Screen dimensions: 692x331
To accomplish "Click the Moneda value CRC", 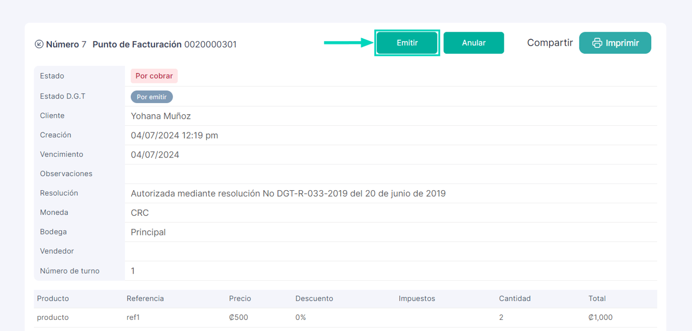I will (139, 212).
